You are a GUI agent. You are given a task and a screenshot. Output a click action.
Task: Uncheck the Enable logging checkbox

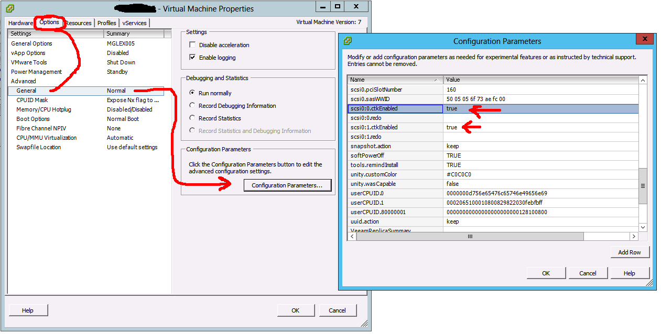pos(192,58)
